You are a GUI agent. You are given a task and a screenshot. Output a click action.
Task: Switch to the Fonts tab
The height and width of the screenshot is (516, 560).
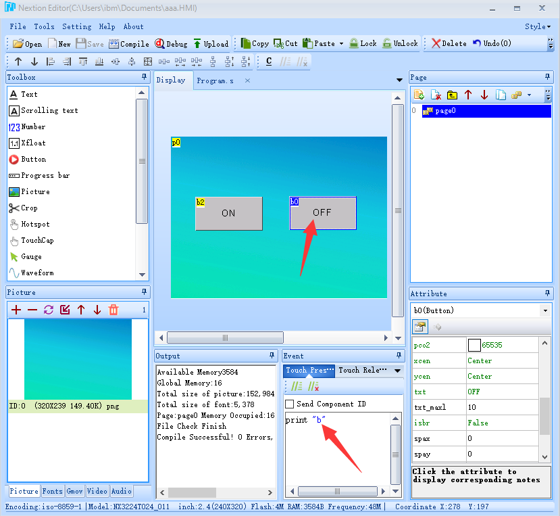click(53, 492)
